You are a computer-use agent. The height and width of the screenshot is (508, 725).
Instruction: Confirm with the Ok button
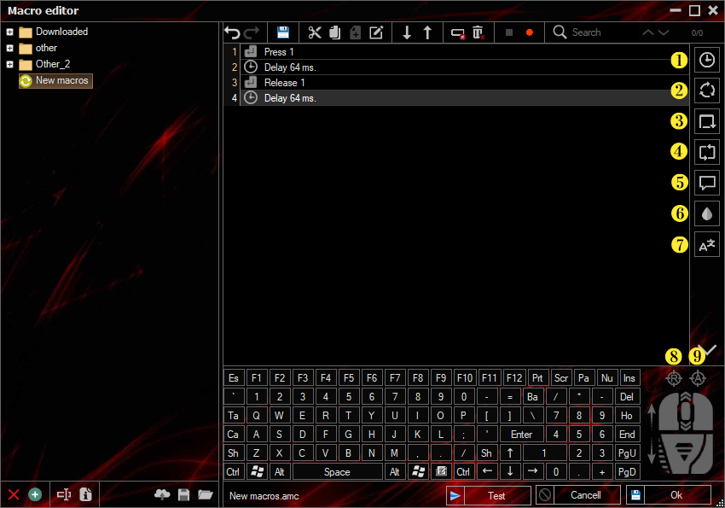pos(668,495)
